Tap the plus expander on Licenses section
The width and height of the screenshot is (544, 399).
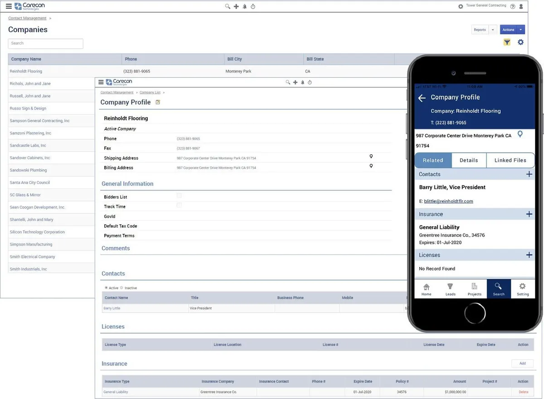click(x=529, y=255)
